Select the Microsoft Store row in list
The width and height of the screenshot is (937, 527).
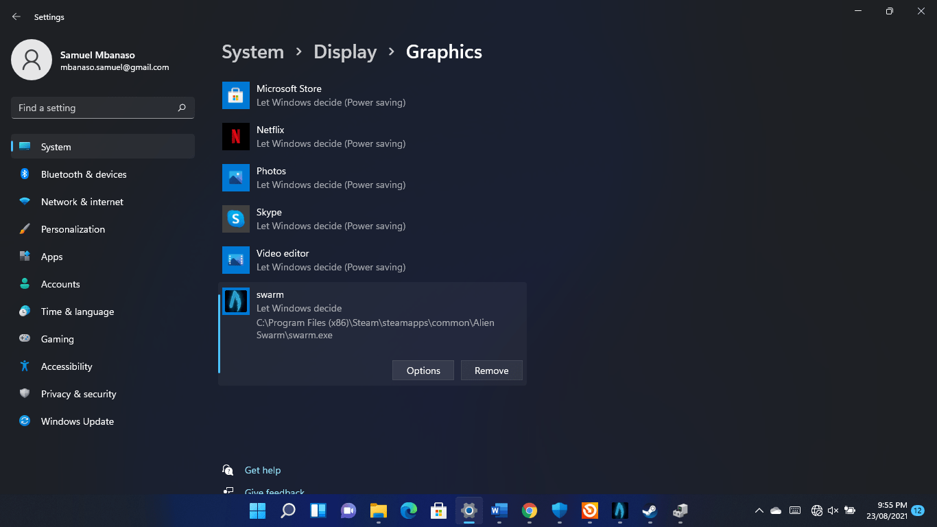[x=372, y=95]
